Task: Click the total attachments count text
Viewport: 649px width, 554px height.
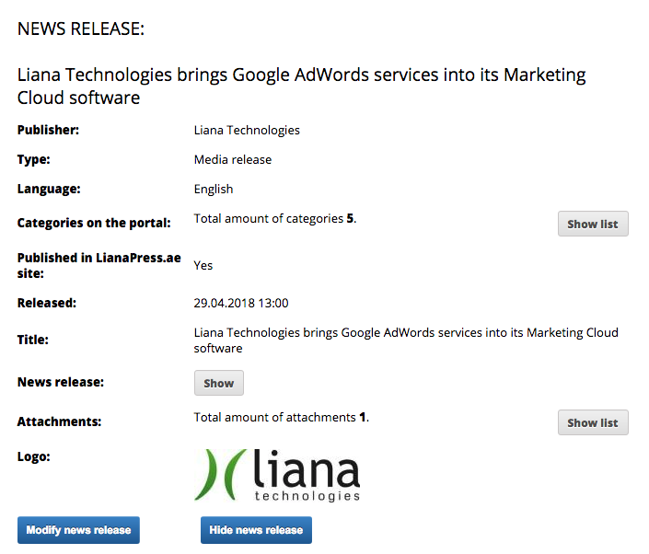Action: click(281, 418)
